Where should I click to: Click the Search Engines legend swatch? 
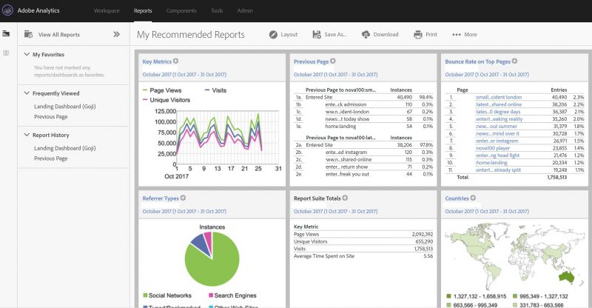(211, 295)
